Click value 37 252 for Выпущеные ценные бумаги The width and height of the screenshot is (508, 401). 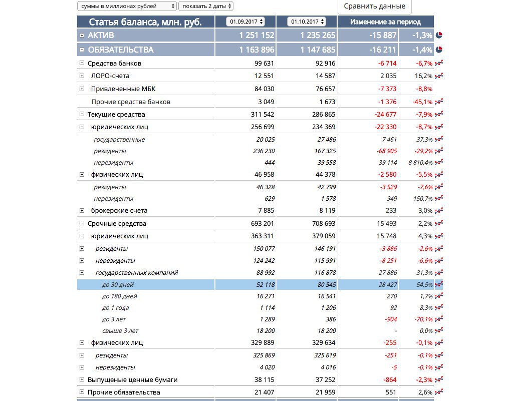click(x=326, y=379)
